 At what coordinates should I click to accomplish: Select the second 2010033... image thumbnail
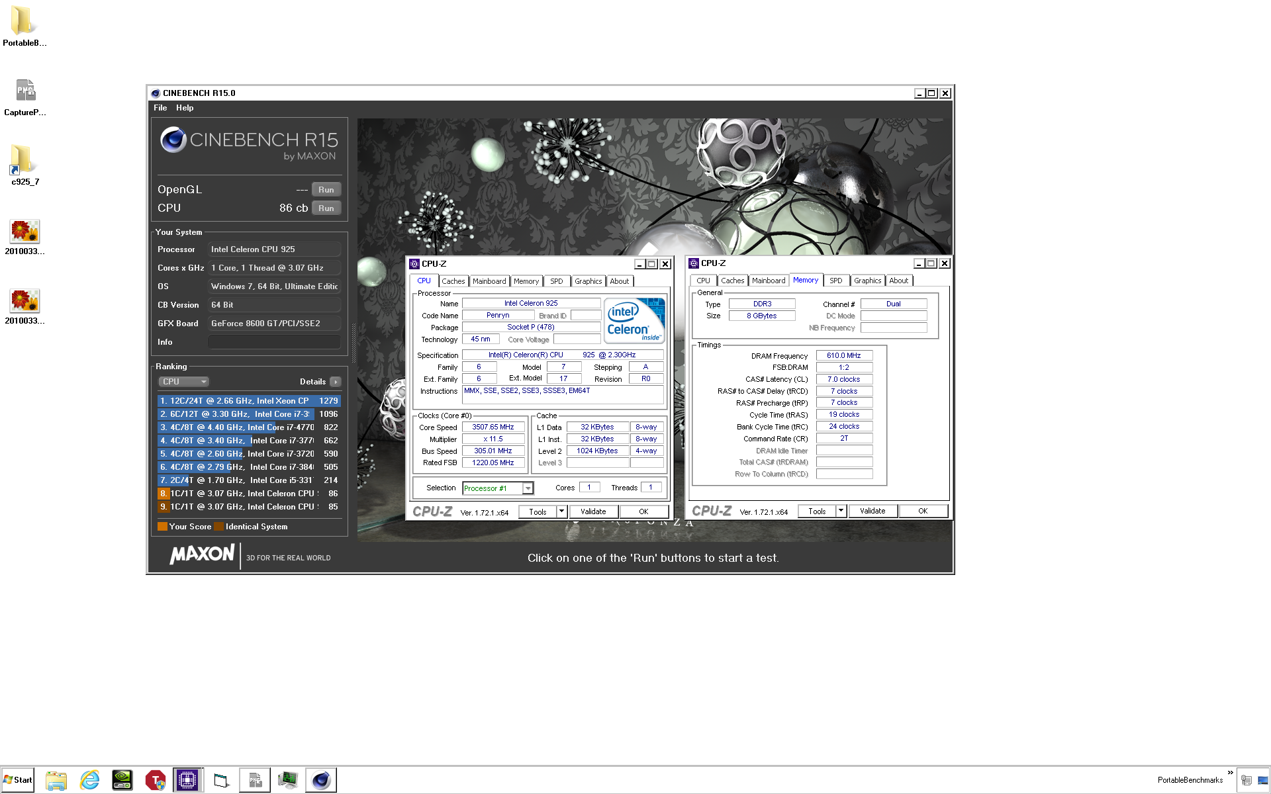coord(25,306)
